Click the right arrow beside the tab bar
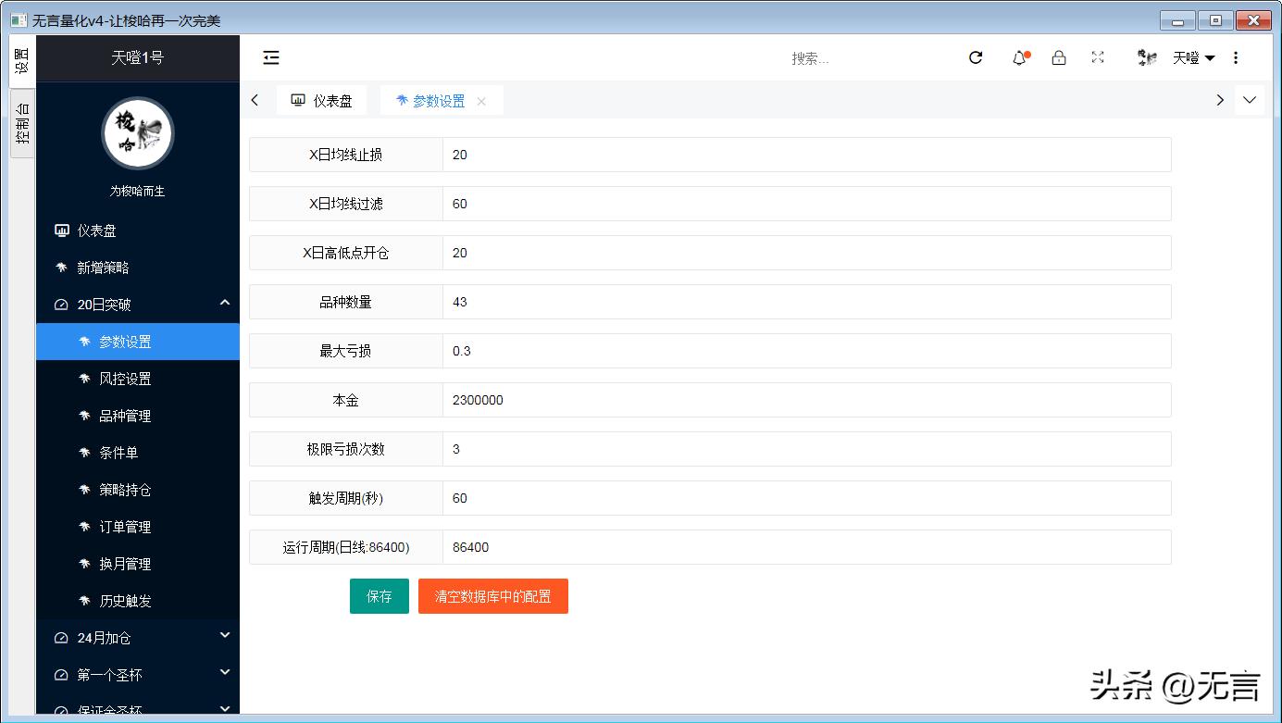This screenshot has width=1282, height=723. click(1220, 100)
